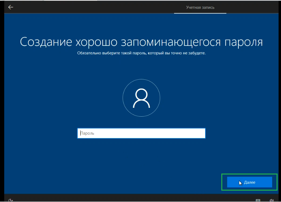Viewport: 281px width, 202px height.
Task: Click heading Создание хорошо запоминающегося пароля
Action: tap(141, 42)
